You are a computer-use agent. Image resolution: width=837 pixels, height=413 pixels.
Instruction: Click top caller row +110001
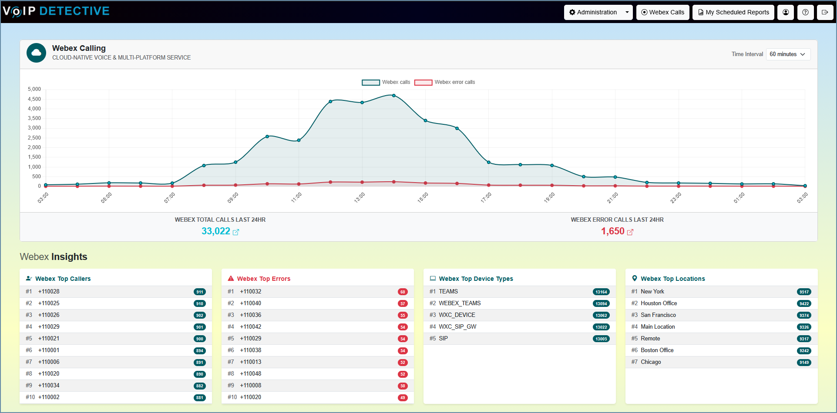pos(116,350)
